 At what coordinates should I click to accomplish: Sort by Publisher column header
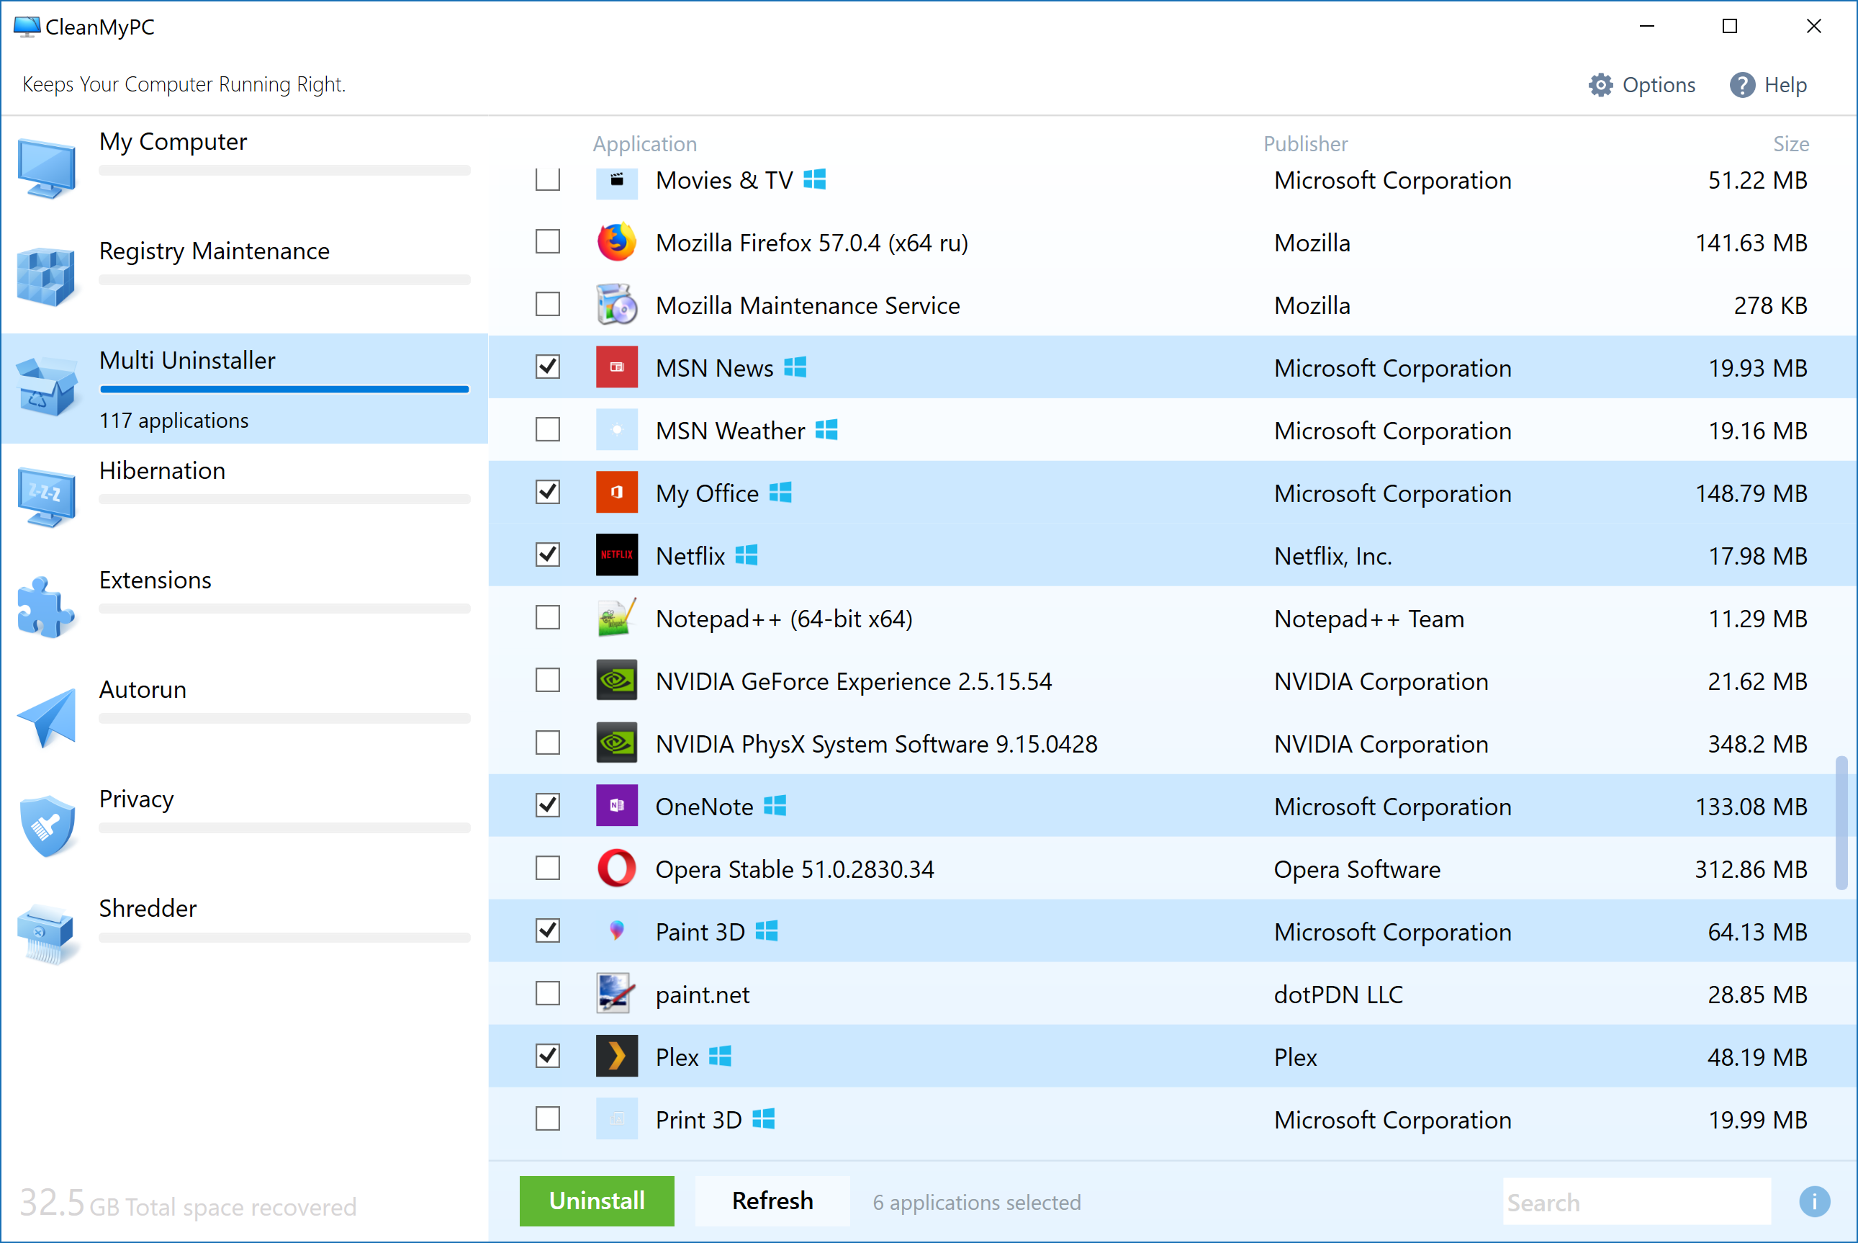tap(1305, 143)
